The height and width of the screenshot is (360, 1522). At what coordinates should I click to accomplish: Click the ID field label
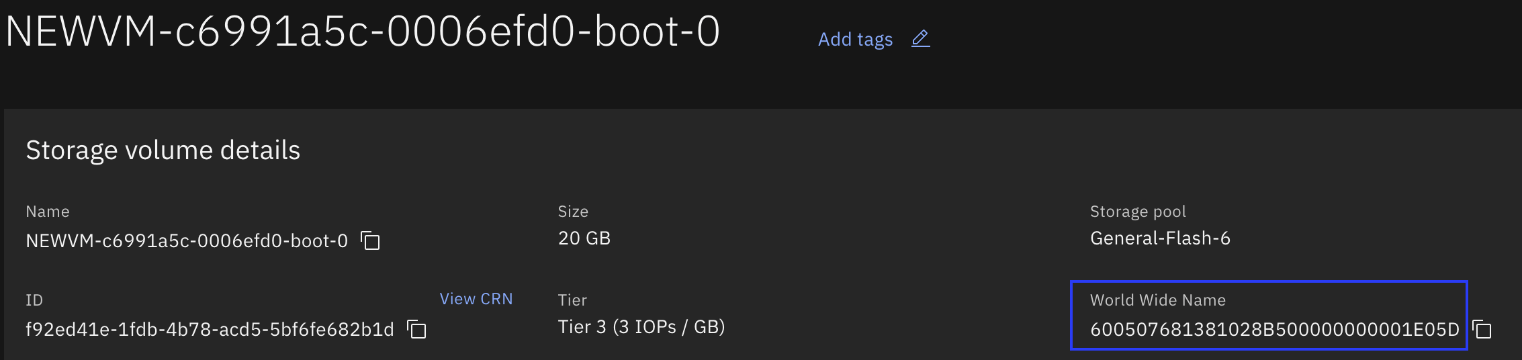[x=34, y=300]
